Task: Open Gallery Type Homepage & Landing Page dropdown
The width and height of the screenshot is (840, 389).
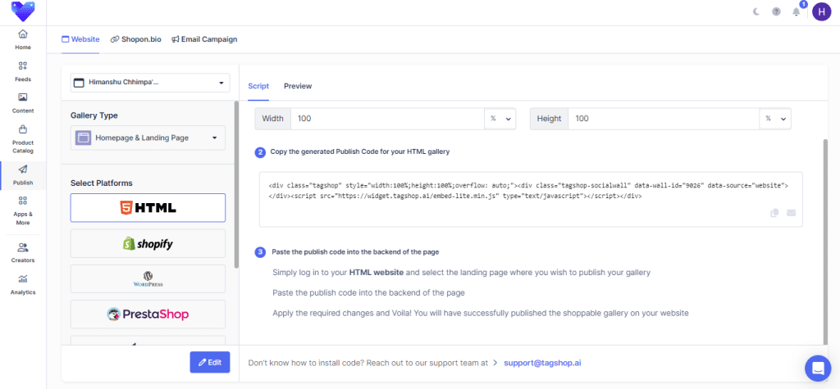Action: 148,138
